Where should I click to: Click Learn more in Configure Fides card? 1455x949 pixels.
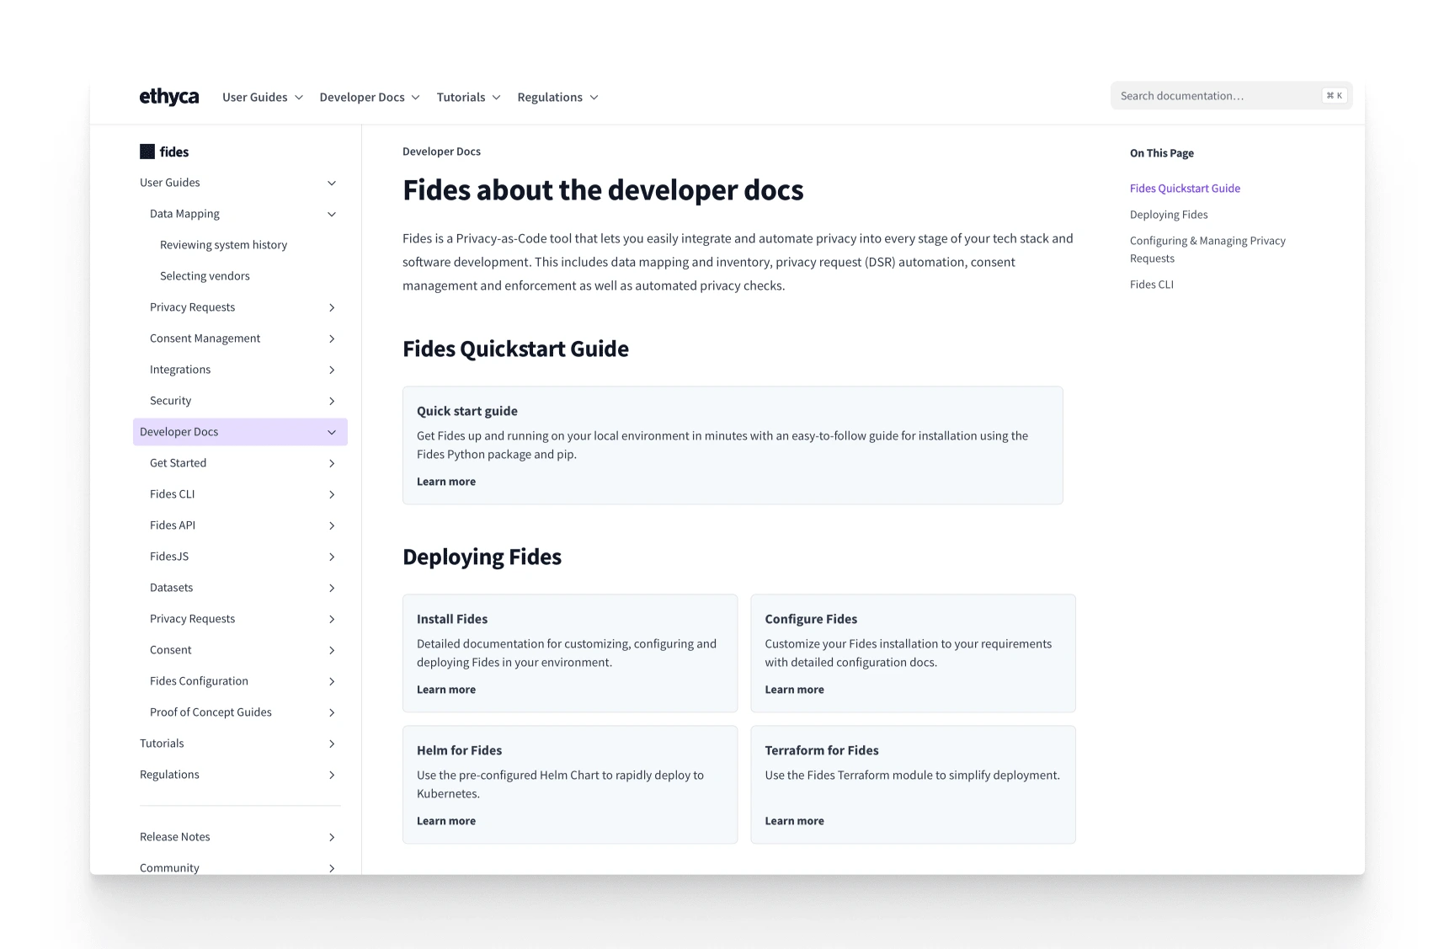pyautogui.click(x=794, y=690)
